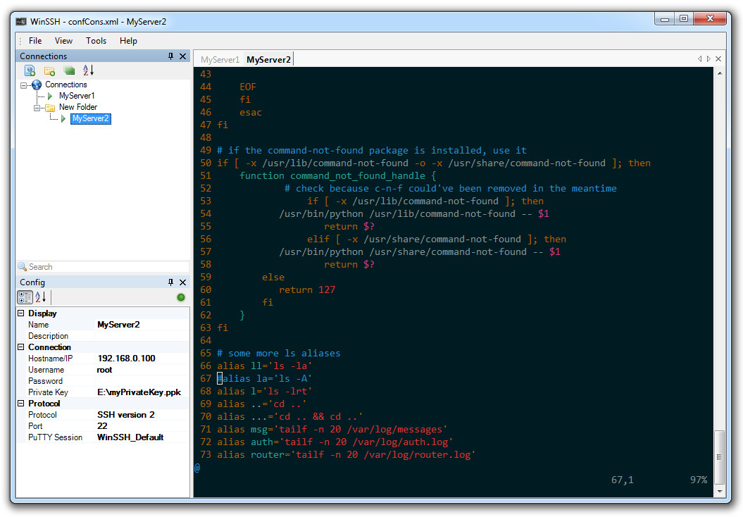Screen dimensions: 743x517
Task: Select the MyServer2 tab
Action: (x=268, y=60)
